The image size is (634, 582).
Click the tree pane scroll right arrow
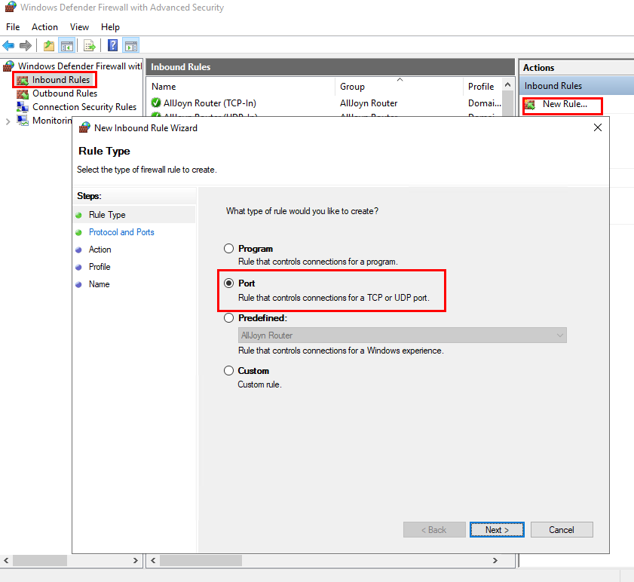point(136,561)
